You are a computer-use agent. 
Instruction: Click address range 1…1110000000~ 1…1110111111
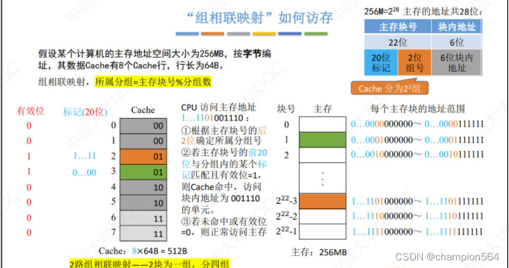418,217
